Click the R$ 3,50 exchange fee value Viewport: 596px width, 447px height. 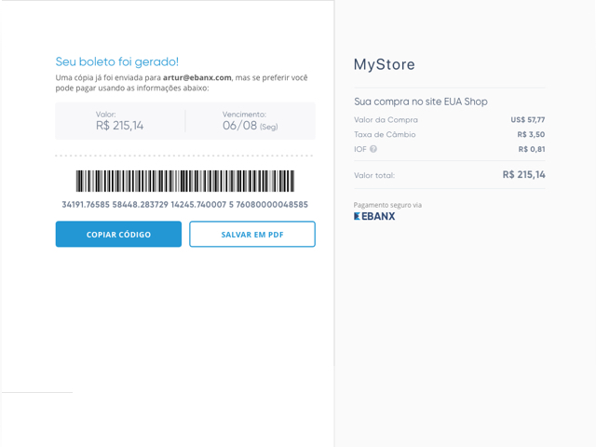click(531, 134)
